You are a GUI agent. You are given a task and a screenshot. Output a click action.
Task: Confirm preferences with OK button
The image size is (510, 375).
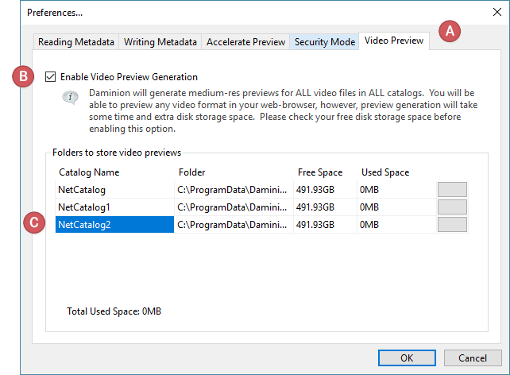(406, 358)
